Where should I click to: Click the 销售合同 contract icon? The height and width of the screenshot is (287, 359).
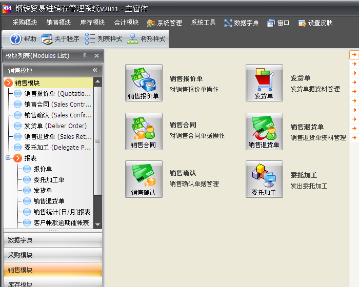[x=144, y=131]
